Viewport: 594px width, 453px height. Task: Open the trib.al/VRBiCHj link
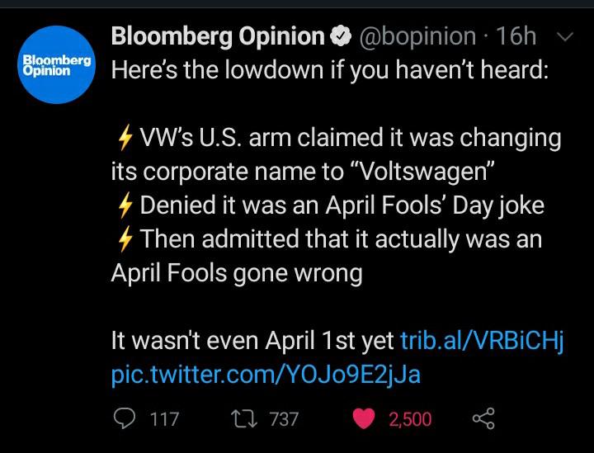(481, 341)
